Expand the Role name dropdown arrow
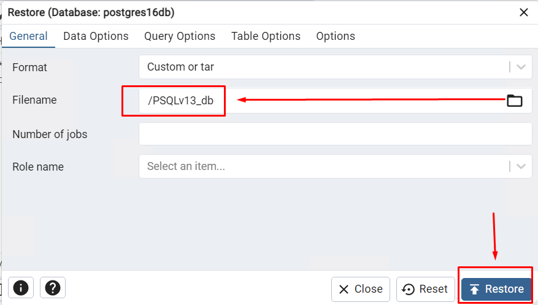The width and height of the screenshot is (538, 305). point(521,166)
